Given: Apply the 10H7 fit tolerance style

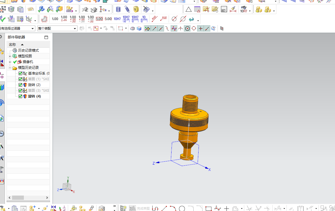Looking at the screenshot, I should click(117, 19).
